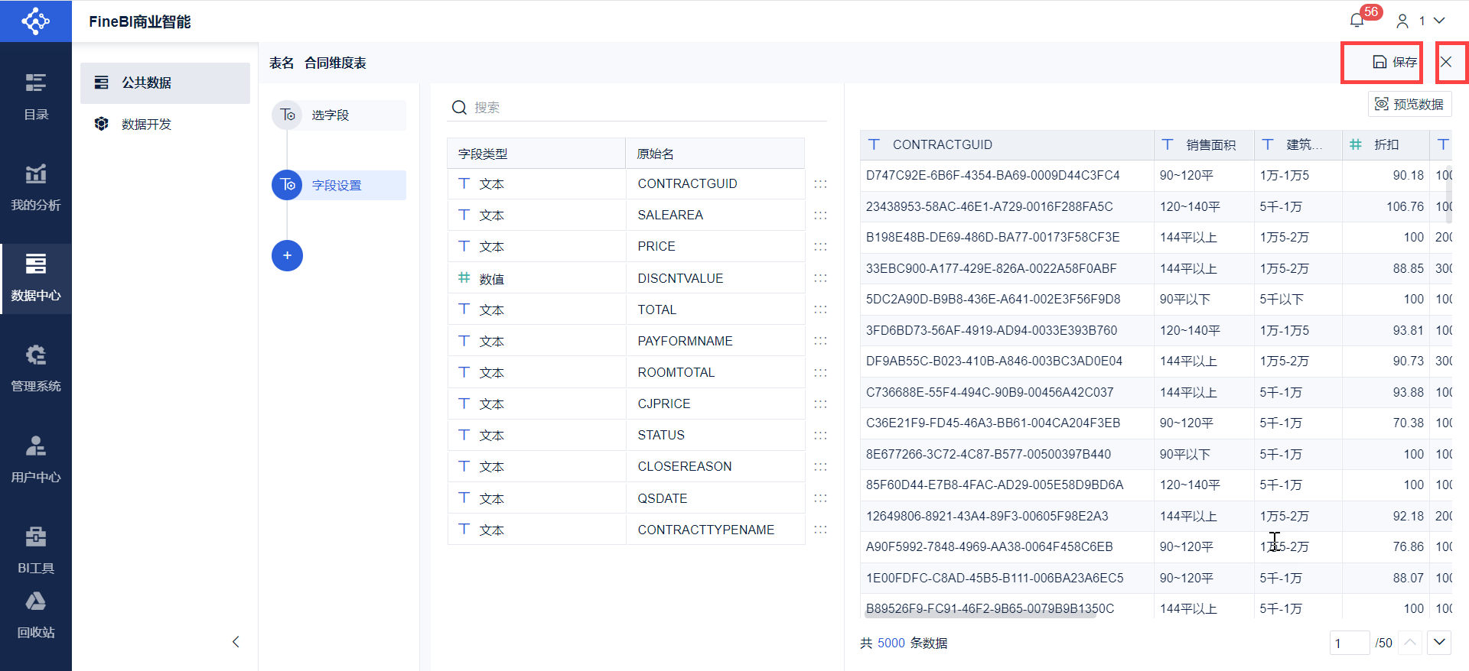
Task: Open 管理系统 in the left sidebar
Action: point(36,369)
